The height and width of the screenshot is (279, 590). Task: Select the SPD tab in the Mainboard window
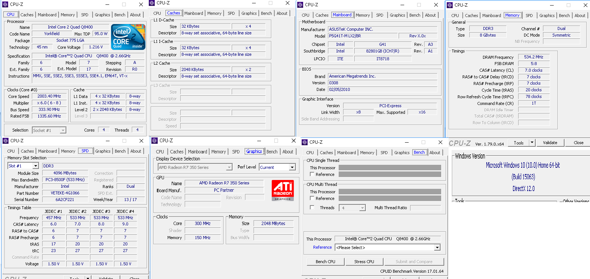point(380,15)
